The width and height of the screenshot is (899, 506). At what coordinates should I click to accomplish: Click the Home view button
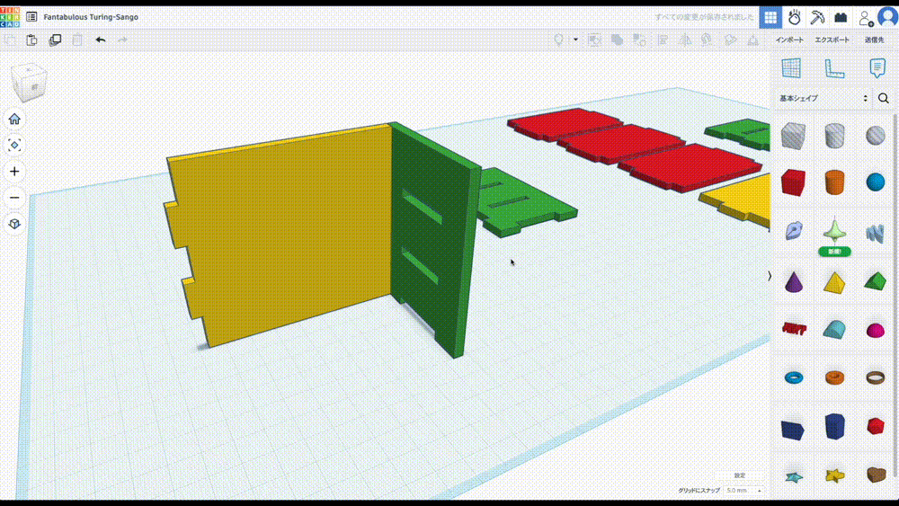(x=14, y=119)
